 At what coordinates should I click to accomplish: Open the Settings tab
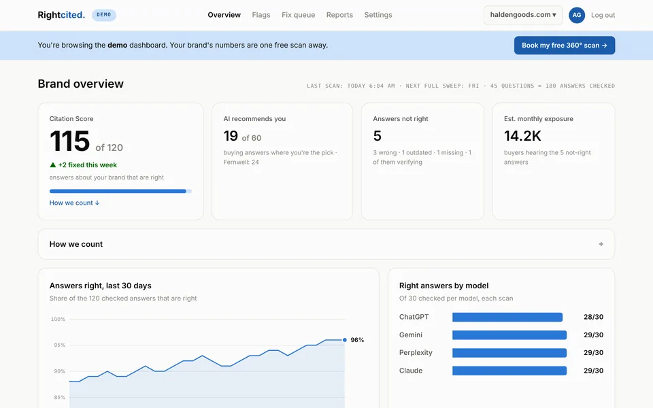click(378, 15)
